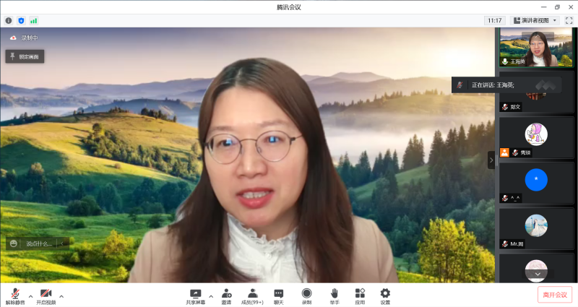Leave the meeting (离开会议)
The height and width of the screenshot is (307, 578).
(x=554, y=295)
